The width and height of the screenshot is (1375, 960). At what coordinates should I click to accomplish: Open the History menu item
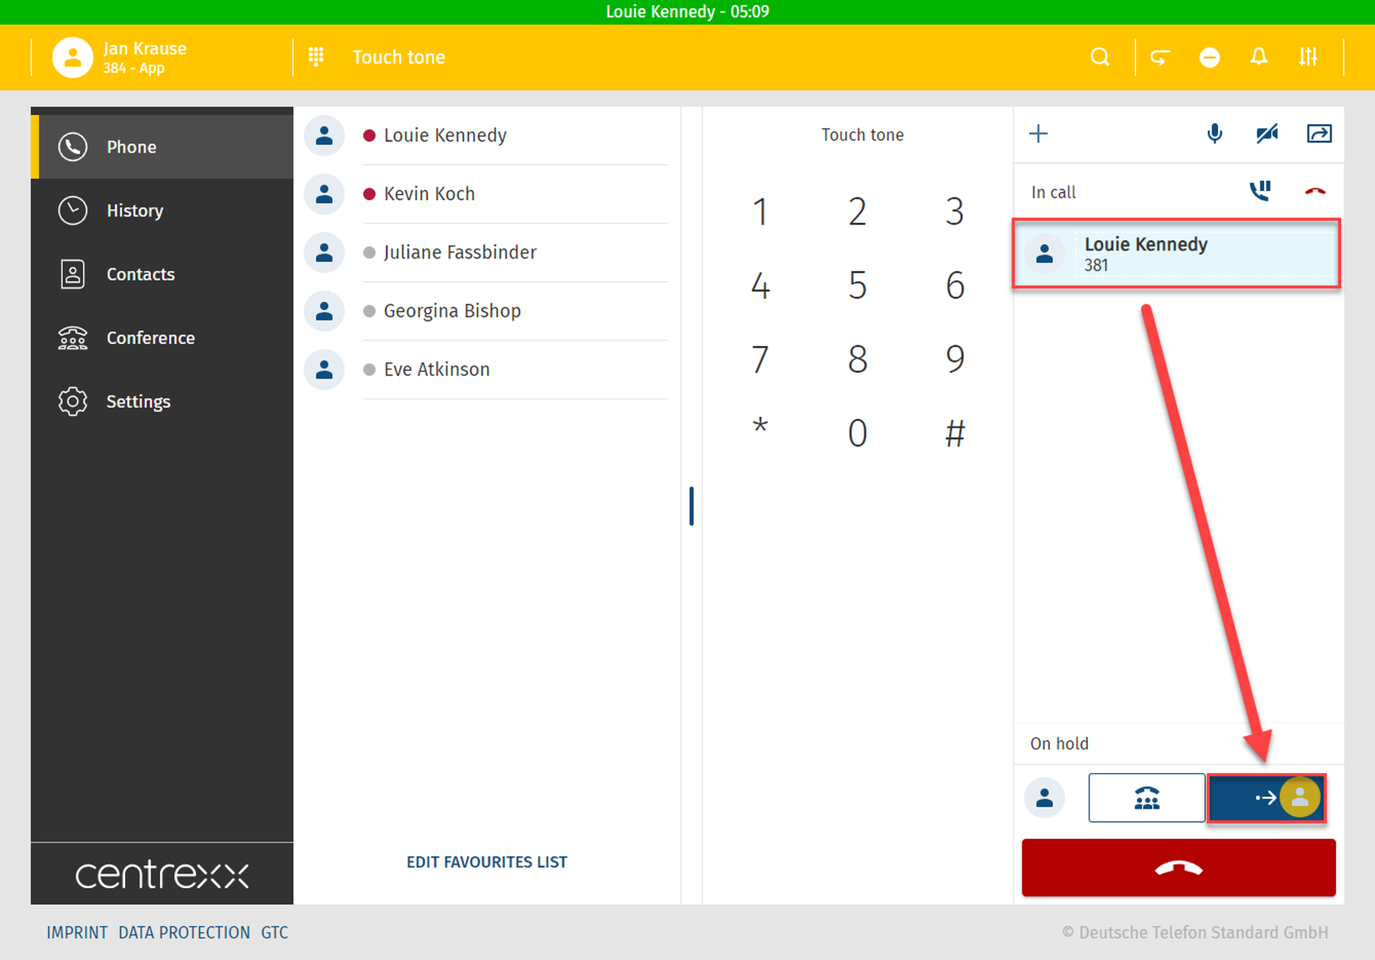tap(135, 210)
